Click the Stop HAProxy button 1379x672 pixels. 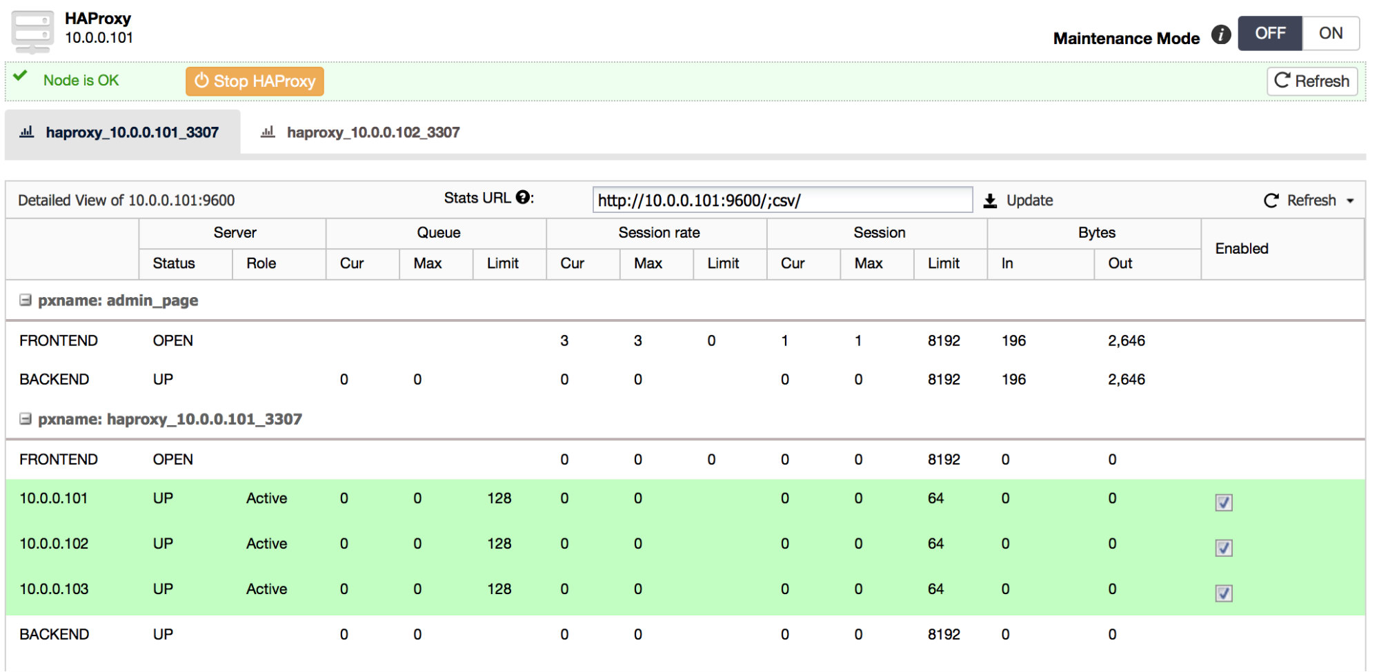(x=255, y=81)
